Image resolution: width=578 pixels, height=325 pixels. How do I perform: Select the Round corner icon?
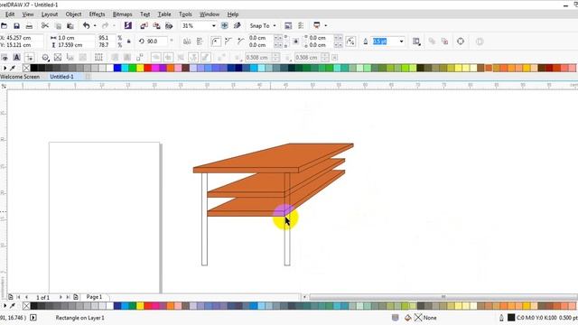(216, 42)
